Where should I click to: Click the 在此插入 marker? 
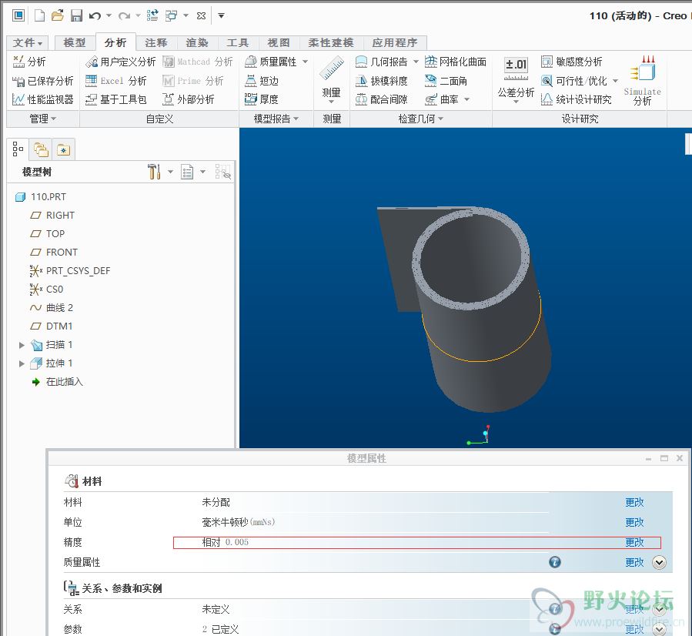(x=58, y=382)
